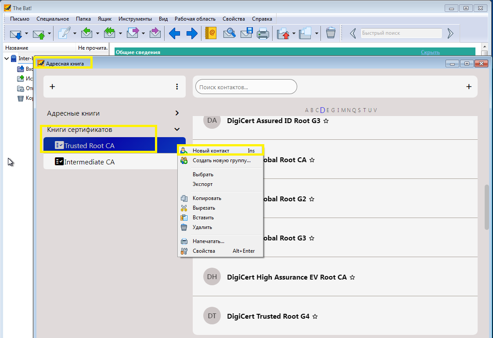Click the Скрыть link

coord(430,52)
